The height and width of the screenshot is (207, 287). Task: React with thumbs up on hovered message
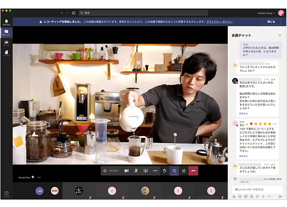tap(246, 124)
